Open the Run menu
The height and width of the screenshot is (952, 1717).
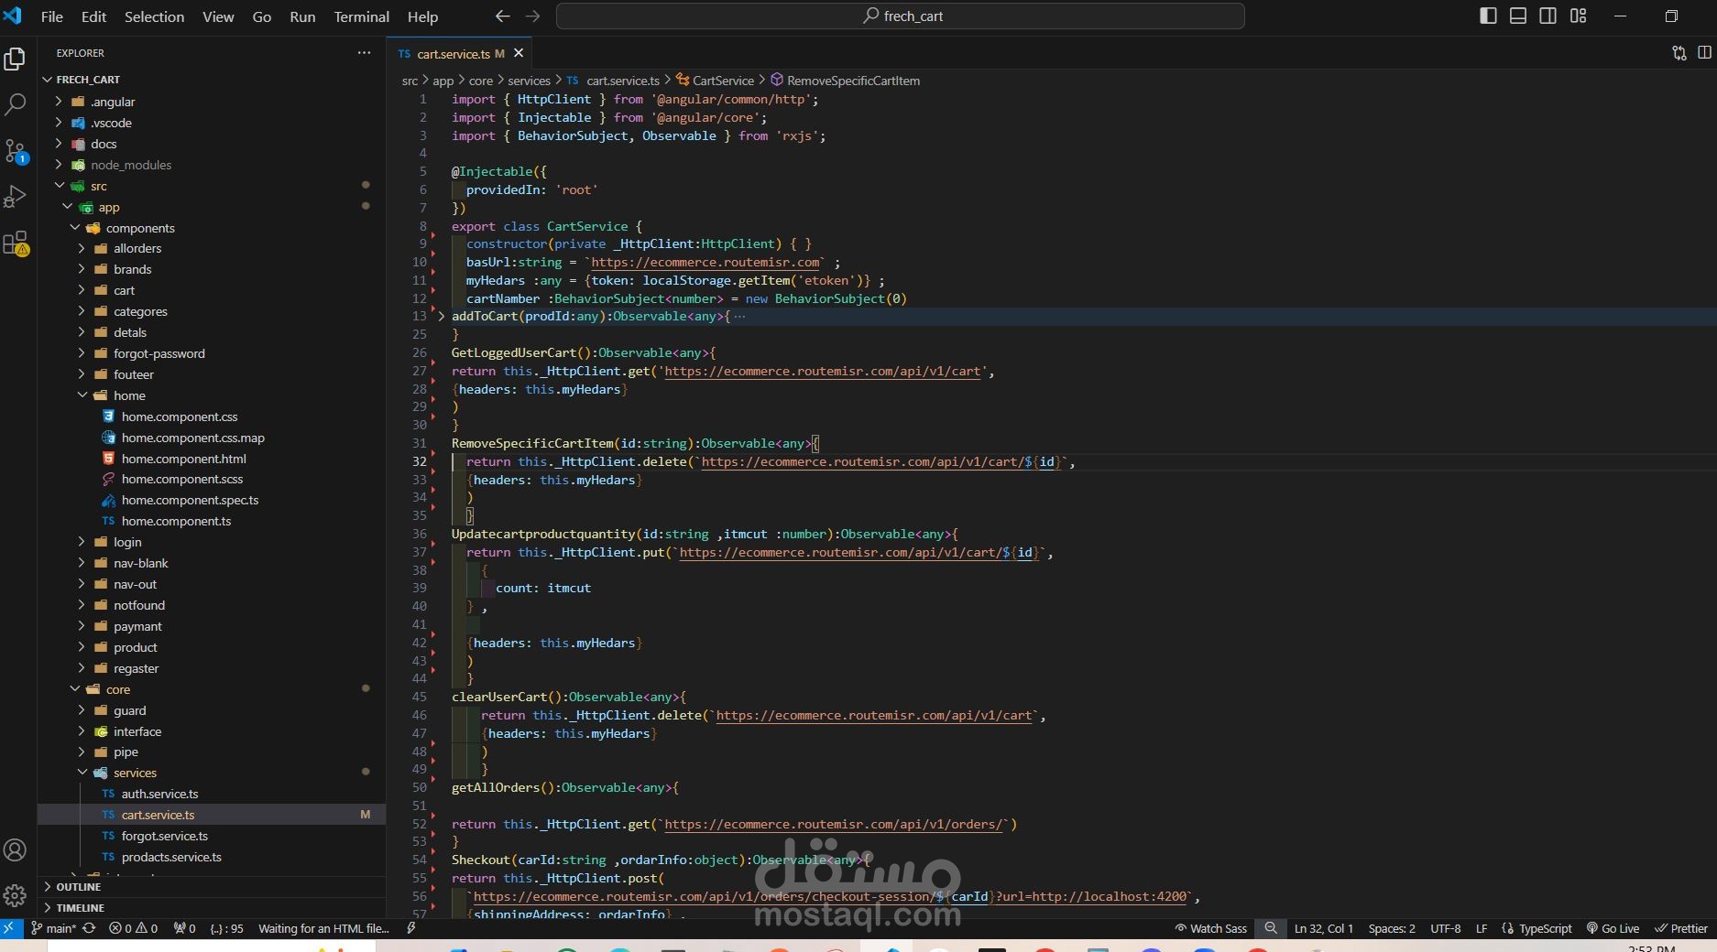pyautogui.click(x=302, y=16)
